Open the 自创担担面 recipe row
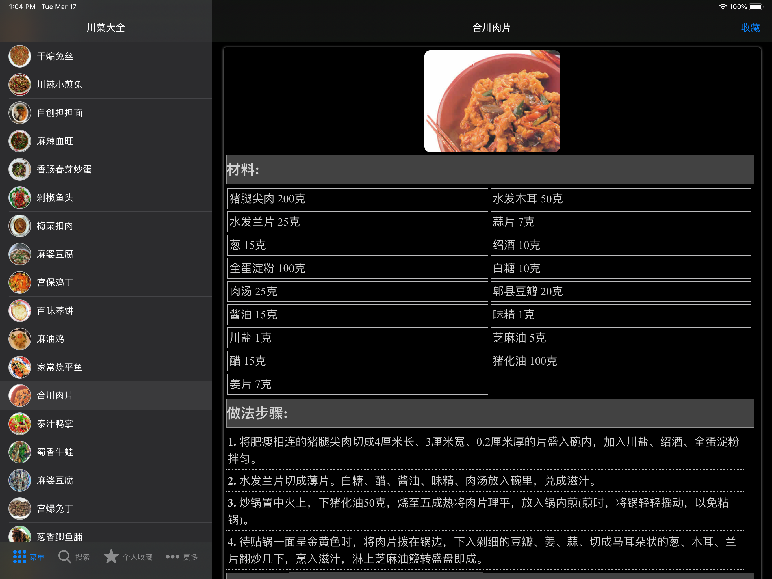Viewport: 772px width, 579px height. tap(106, 113)
